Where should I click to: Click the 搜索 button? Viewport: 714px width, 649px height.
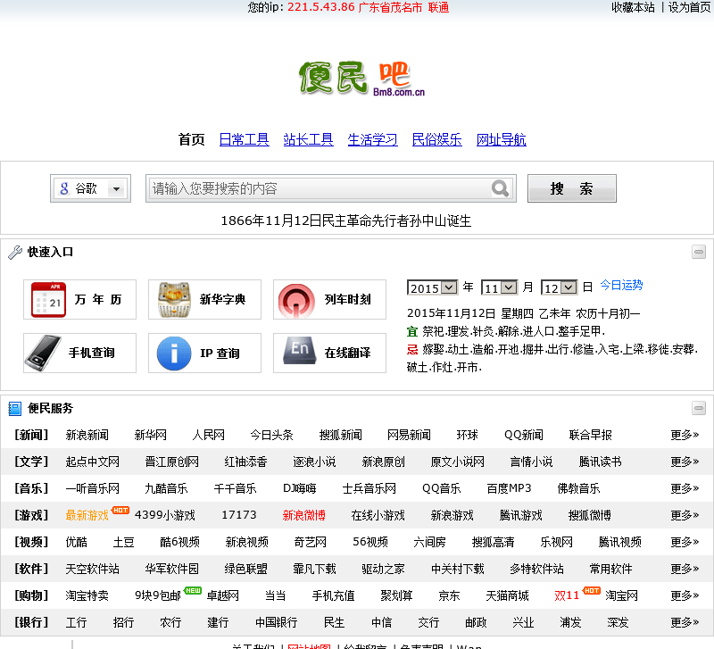click(x=572, y=188)
